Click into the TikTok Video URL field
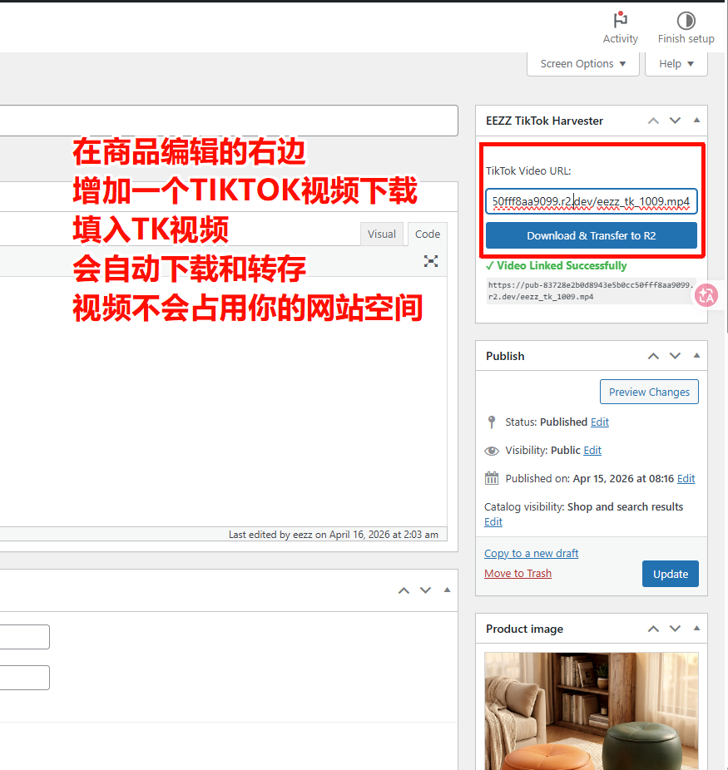This screenshot has height=770, width=728. [x=591, y=201]
